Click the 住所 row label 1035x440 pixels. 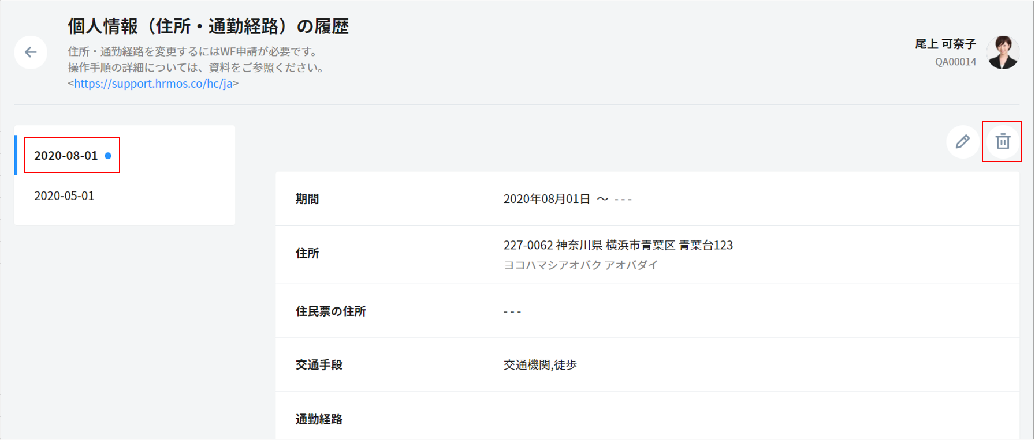click(x=307, y=253)
